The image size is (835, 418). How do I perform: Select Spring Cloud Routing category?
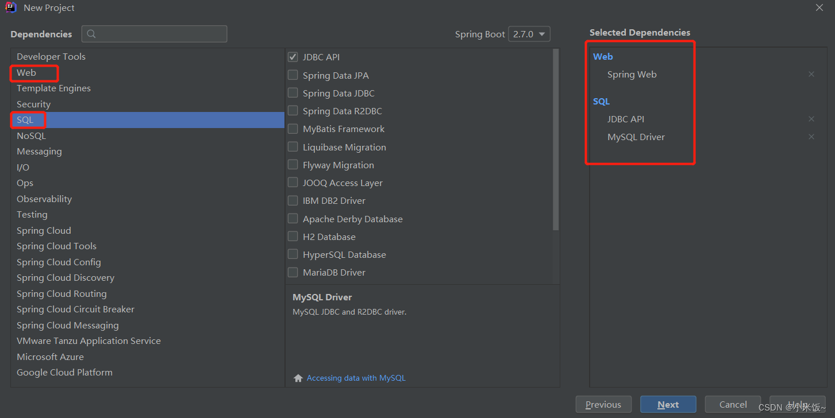click(x=148, y=293)
